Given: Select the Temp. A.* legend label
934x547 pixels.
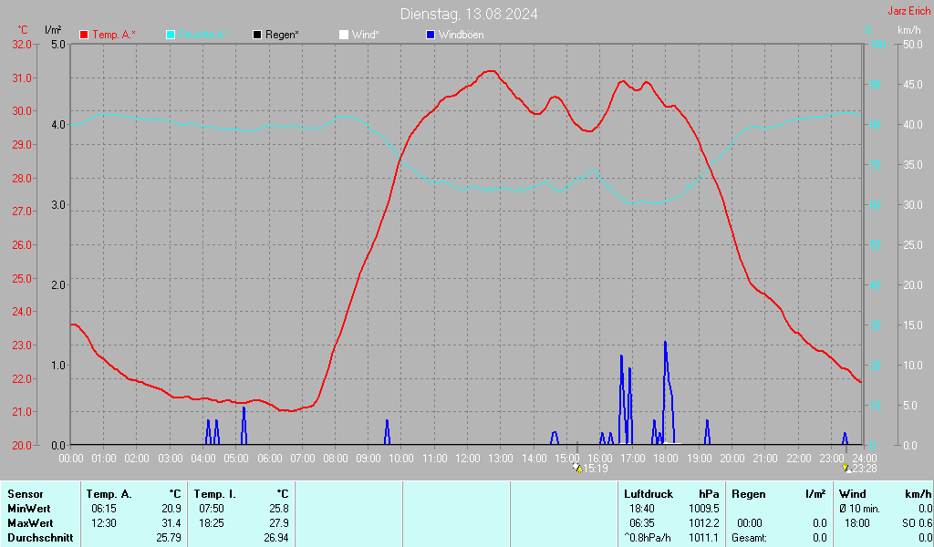Looking at the screenshot, I should [114, 35].
